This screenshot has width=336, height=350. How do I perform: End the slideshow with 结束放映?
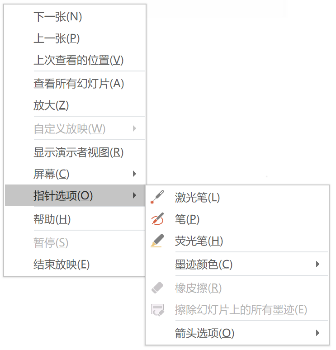pos(62,265)
